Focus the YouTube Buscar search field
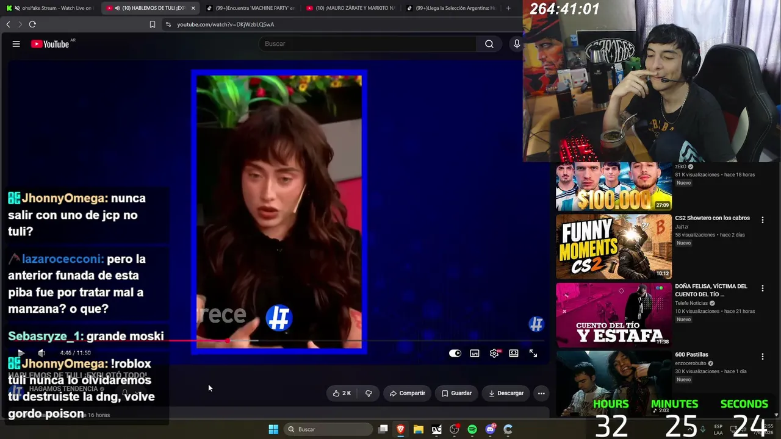The image size is (781, 439). 369,44
